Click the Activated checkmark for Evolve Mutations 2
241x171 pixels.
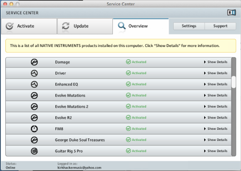click(128, 106)
